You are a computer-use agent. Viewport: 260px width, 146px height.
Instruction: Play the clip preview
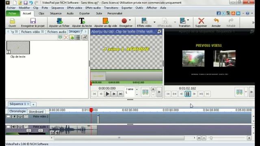click(x=107, y=94)
